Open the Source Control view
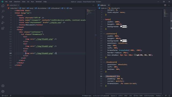Screen dimensions: 172x97 (3, 17)
